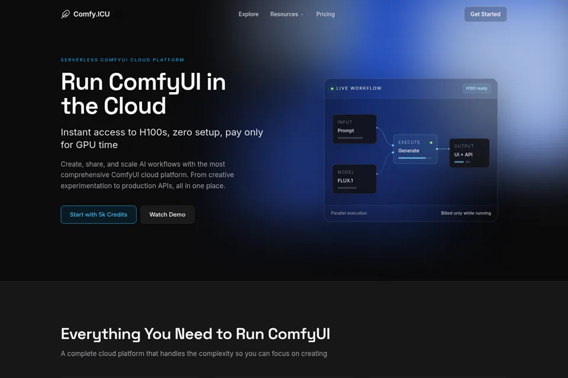Click the Output node progress indicator
Screen dimensions: 568x378
tap(462, 162)
